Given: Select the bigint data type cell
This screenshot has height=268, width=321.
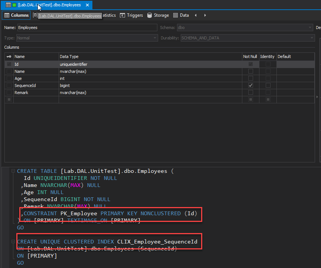Looking at the screenshot, I should 150,85.
